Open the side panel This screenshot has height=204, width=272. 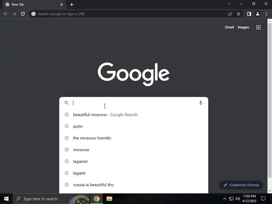coord(249,14)
